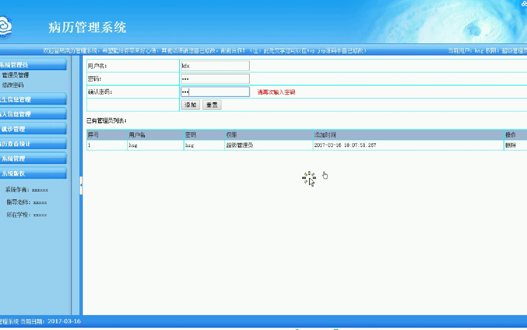Viewport: 527px width, 330px height.
Task: Select 修改密码 in the sidebar
Action: point(13,85)
